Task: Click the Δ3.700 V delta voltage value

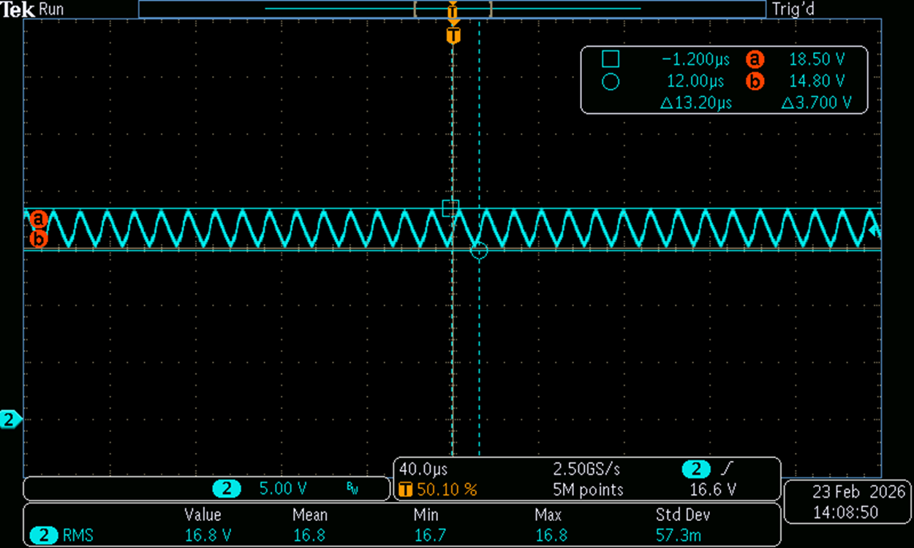Action: click(817, 104)
